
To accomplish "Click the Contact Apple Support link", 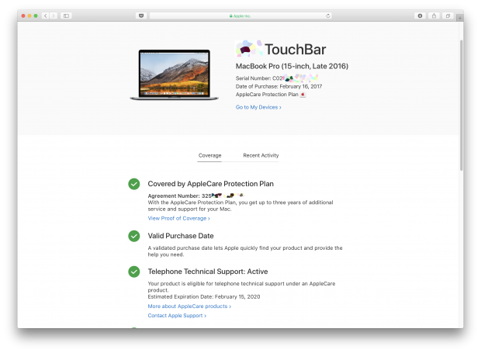I will tap(178, 316).
